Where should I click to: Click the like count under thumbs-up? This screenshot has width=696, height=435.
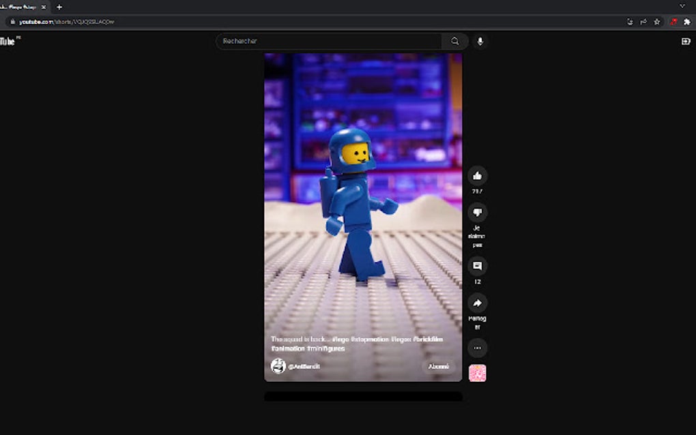click(x=477, y=192)
